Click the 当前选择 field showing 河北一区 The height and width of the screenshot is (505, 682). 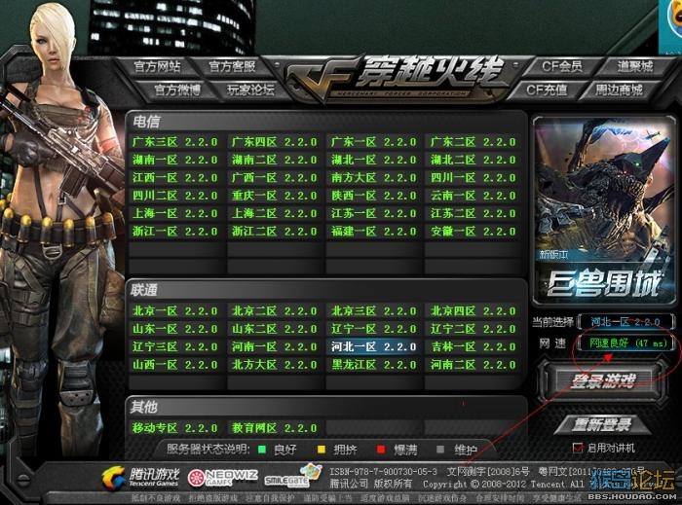tap(625, 322)
